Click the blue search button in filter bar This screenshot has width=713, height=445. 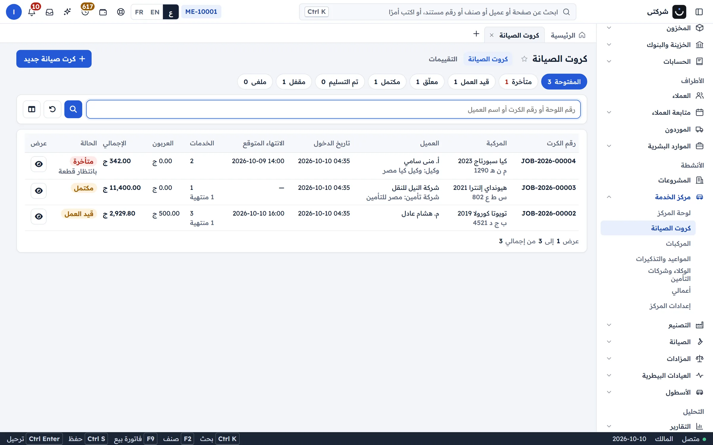tap(73, 109)
